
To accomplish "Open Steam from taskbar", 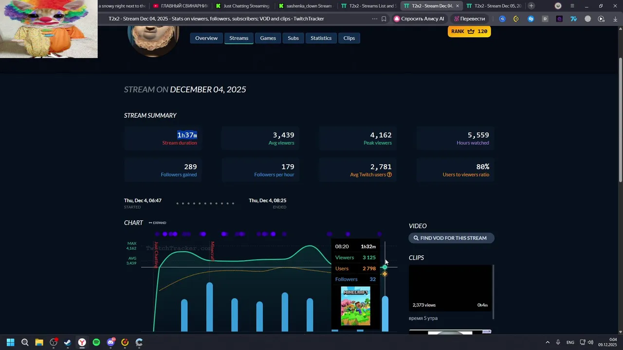I will (x=68, y=342).
